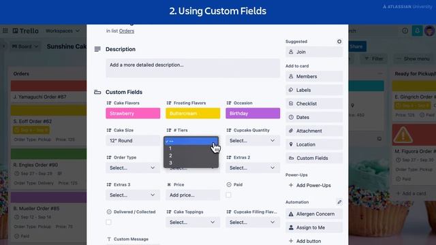Image resolution: width=436 pixels, height=245 pixels.
Task: Click the Assign to Me button
Action: click(314, 227)
